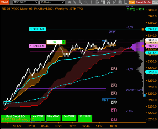Click the DS2 pivot label
The width and height of the screenshot is (158, 129).
(x=114, y=120)
